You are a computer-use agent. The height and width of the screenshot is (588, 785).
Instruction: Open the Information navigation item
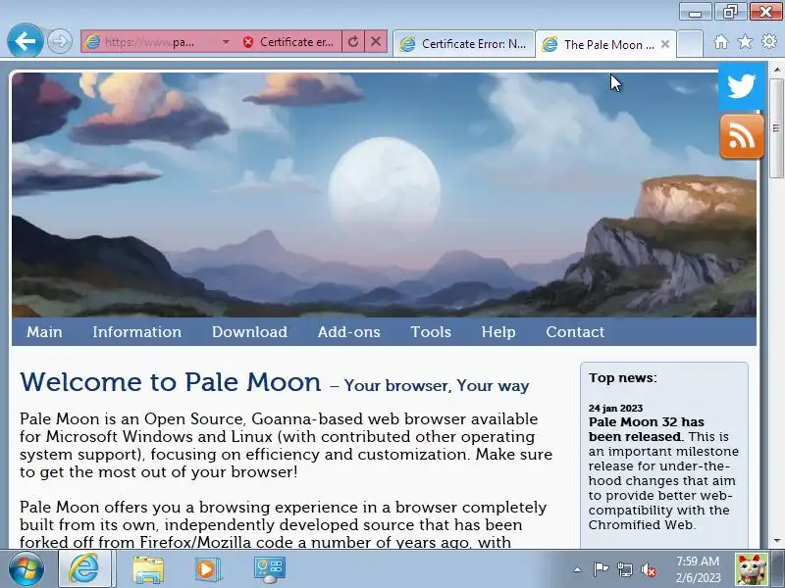coord(136,332)
